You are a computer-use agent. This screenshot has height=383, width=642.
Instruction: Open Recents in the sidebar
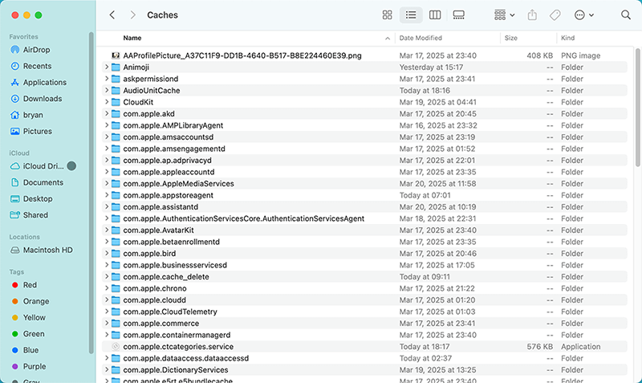pyautogui.click(x=37, y=66)
